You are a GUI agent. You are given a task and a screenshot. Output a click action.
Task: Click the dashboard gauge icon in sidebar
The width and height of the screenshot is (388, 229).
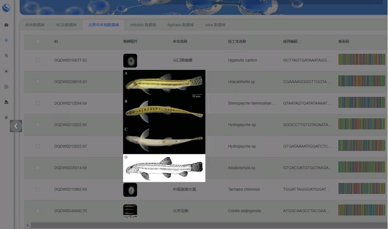pyautogui.click(x=6, y=25)
